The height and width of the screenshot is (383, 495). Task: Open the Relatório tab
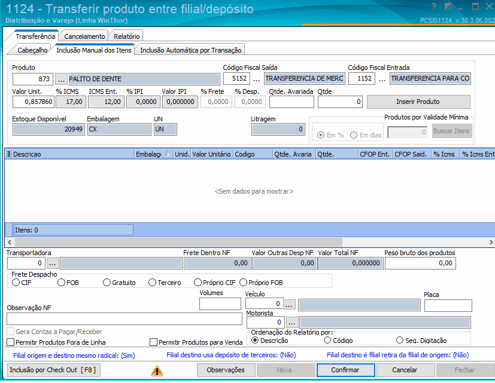[x=126, y=36]
